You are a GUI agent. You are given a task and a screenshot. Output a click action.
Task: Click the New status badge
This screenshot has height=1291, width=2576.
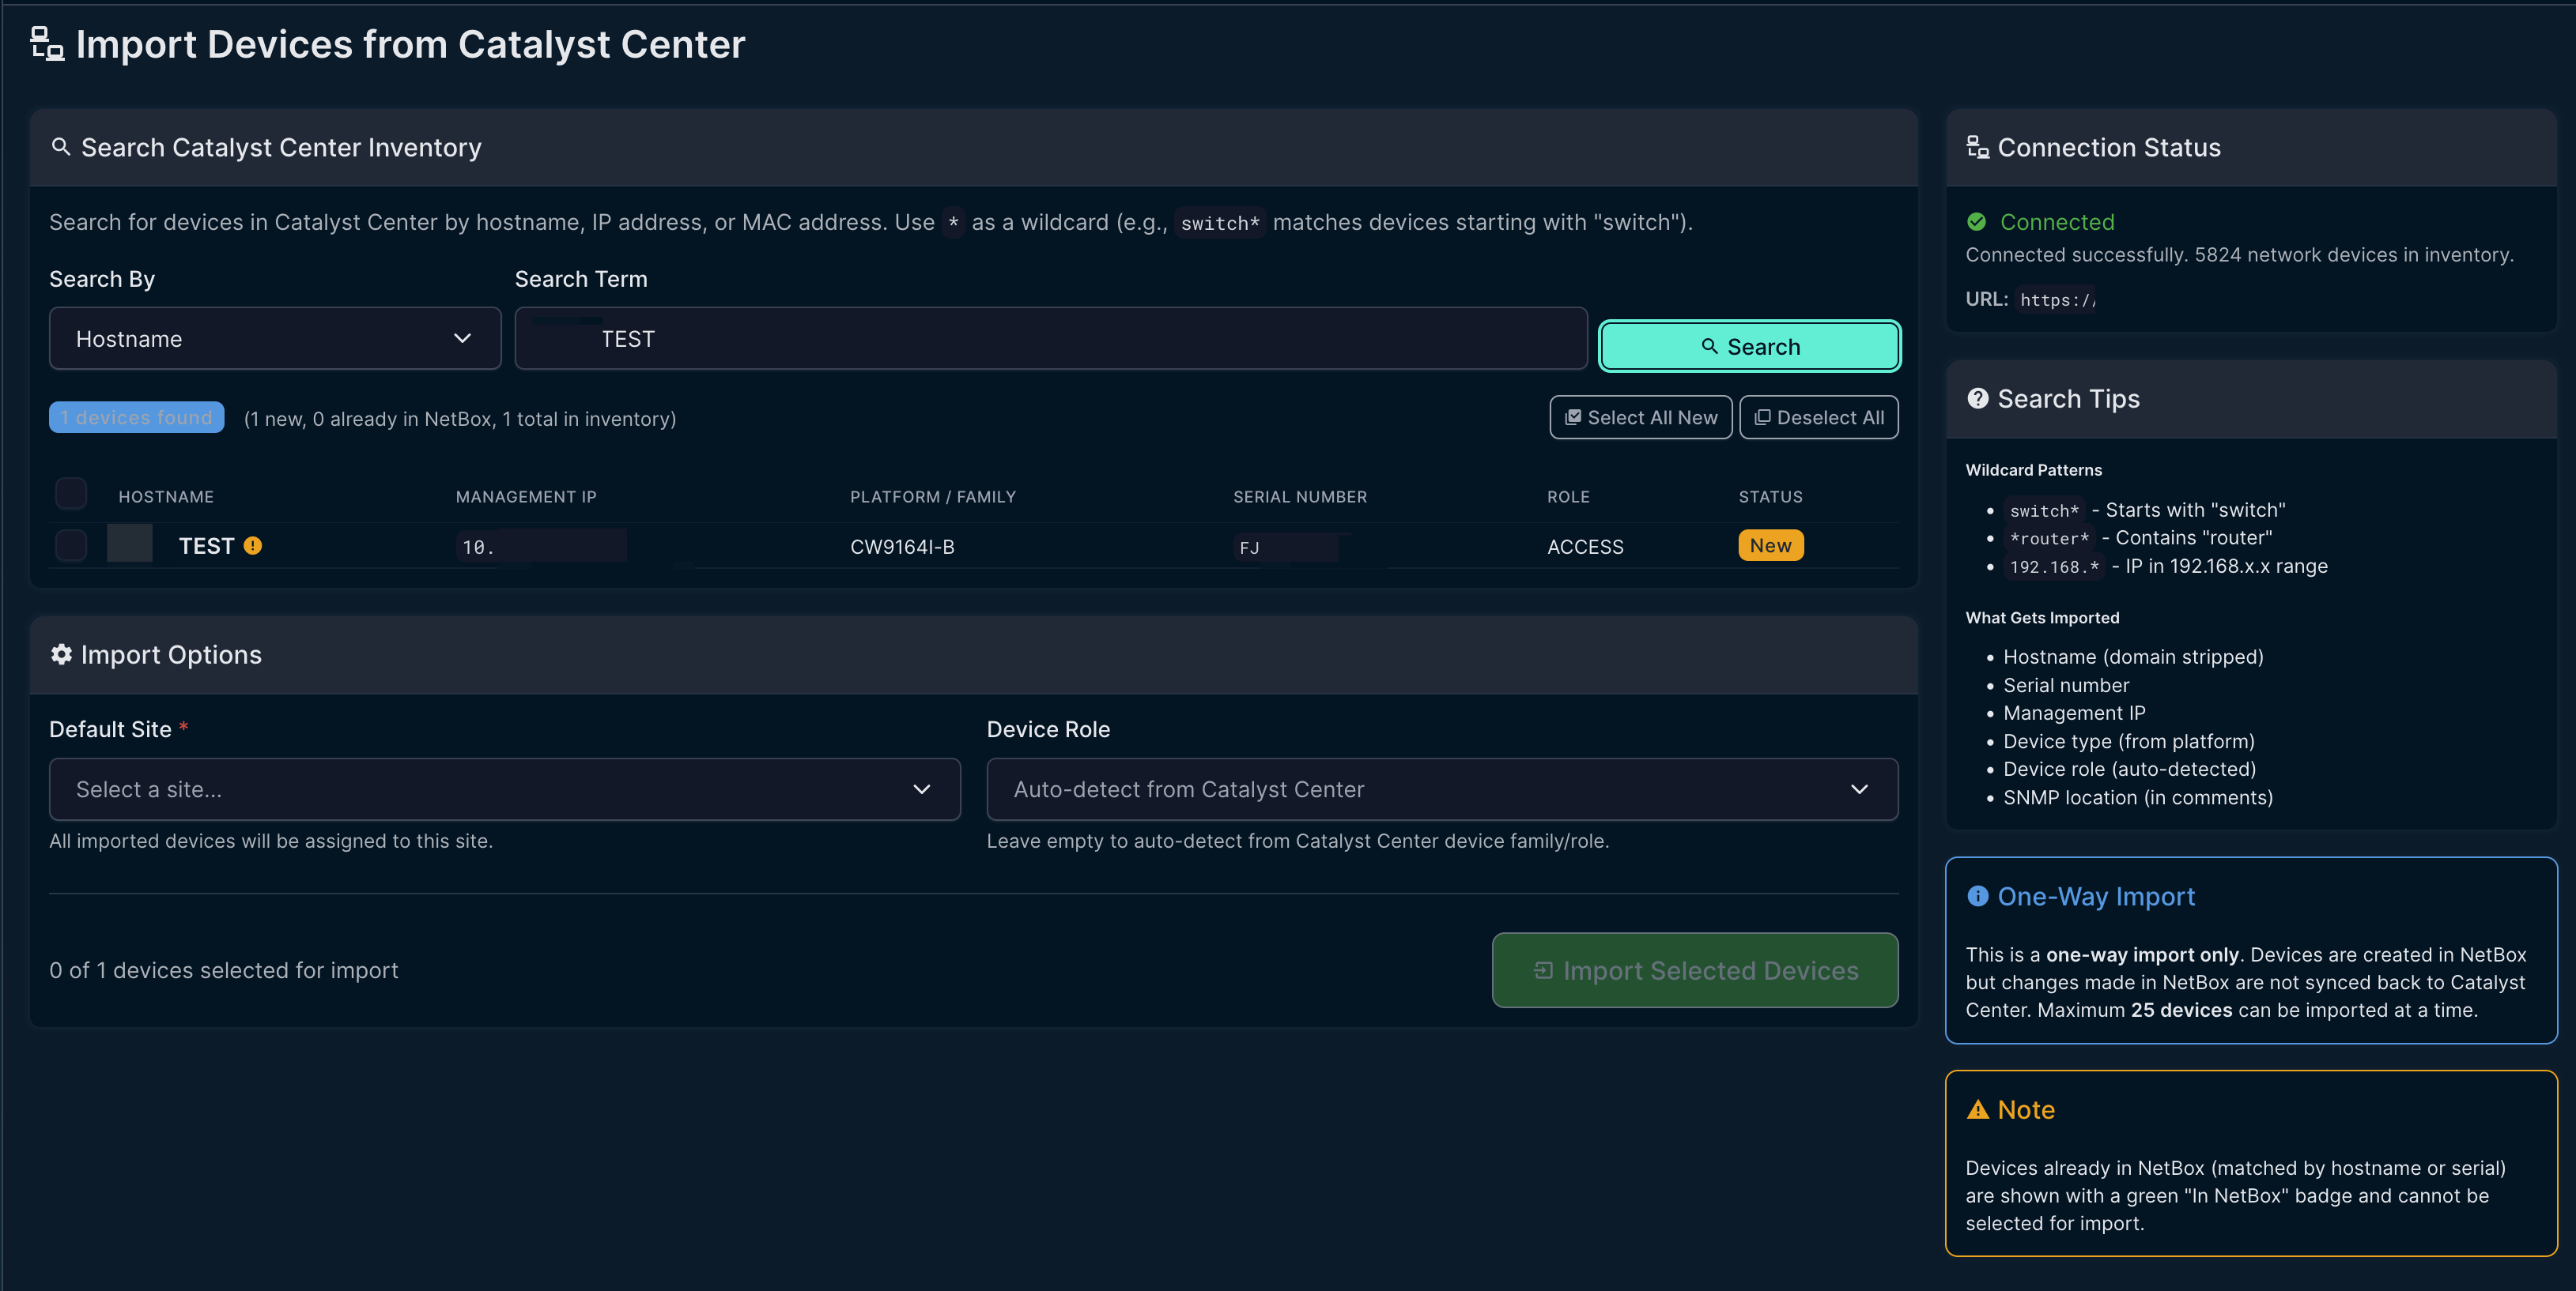point(1770,546)
